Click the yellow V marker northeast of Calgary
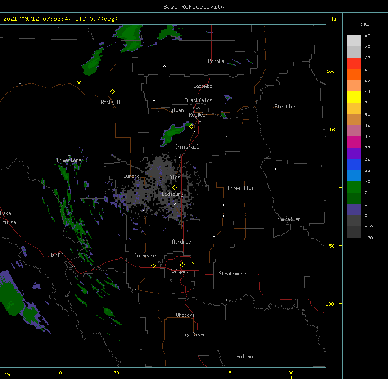Screen dimensions: 388x379 [x=193, y=263]
